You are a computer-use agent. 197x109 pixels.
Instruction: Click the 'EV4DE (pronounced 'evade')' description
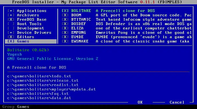pos(144,37)
